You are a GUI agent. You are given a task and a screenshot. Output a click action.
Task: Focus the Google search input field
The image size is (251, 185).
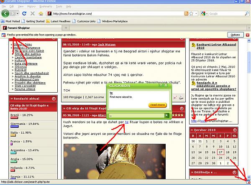pos(226,14)
